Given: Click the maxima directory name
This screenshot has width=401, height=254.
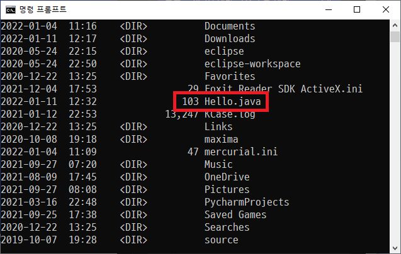Looking at the screenshot, I should point(221,140).
